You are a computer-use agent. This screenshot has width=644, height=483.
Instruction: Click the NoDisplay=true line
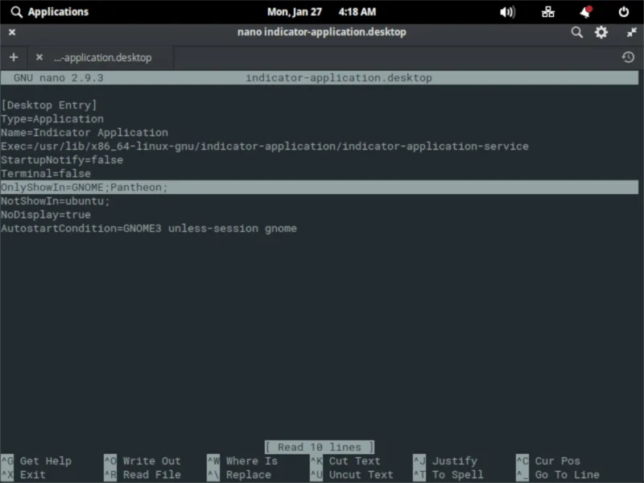(x=46, y=215)
